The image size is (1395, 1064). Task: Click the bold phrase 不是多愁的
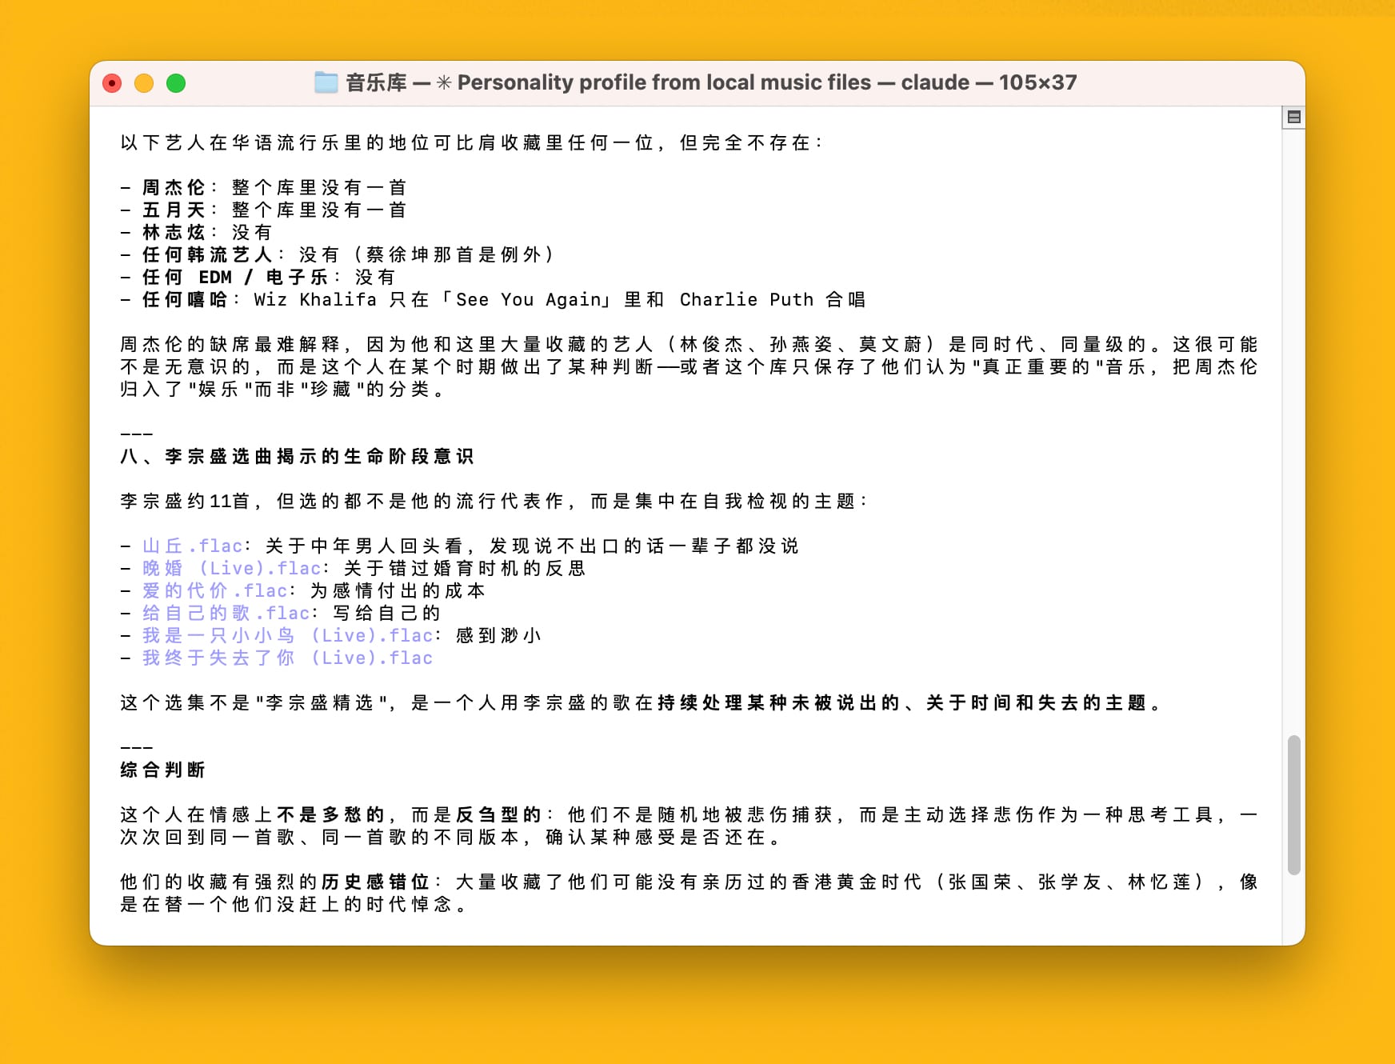330,814
